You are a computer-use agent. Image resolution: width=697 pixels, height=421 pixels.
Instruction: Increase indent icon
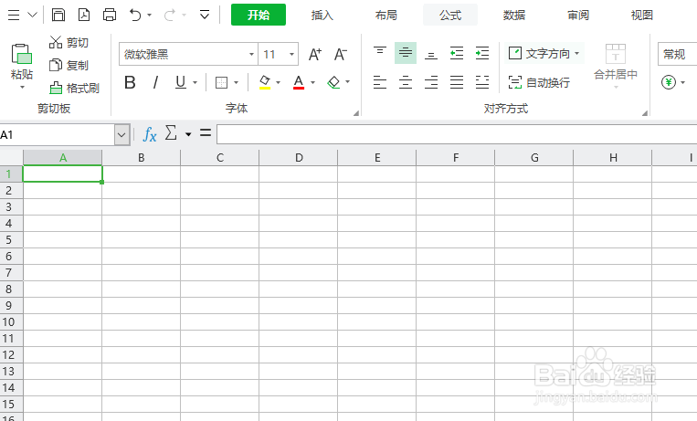pos(482,53)
